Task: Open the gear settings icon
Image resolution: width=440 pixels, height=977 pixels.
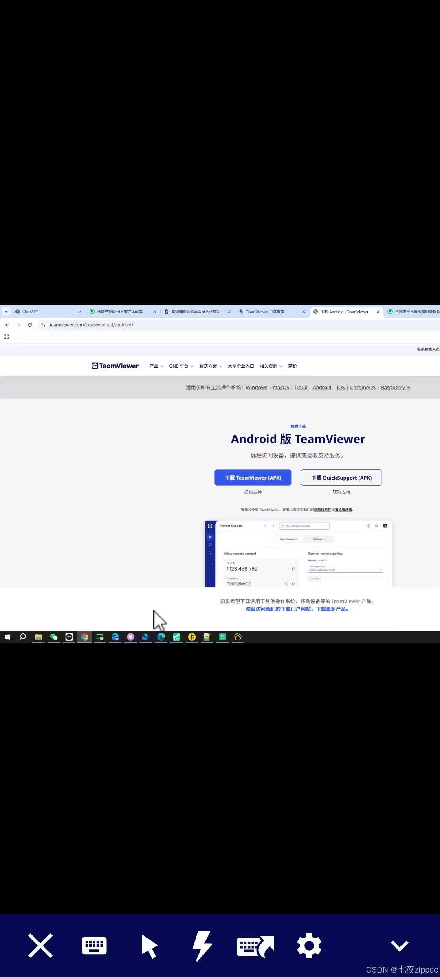Action: coord(309,946)
